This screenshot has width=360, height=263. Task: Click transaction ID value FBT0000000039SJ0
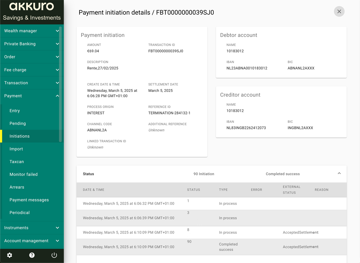point(166,51)
